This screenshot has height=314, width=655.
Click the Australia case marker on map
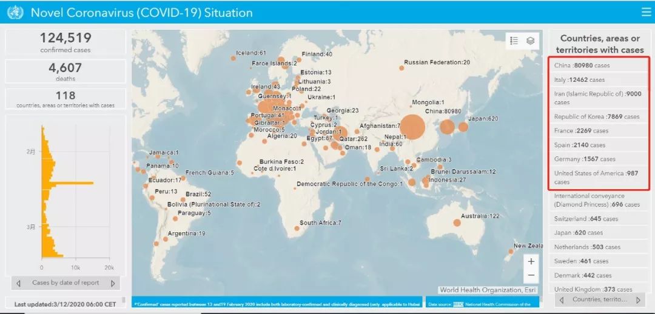[x=457, y=223]
